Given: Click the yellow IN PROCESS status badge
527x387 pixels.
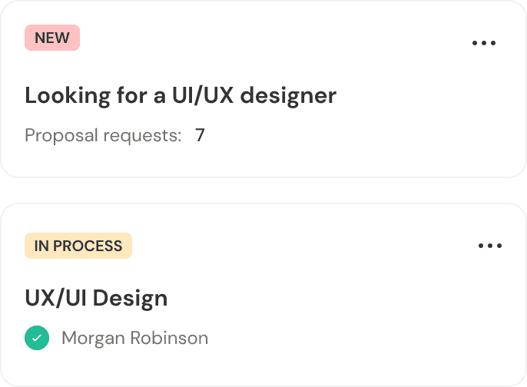Looking at the screenshot, I should [x=78, y=246].
